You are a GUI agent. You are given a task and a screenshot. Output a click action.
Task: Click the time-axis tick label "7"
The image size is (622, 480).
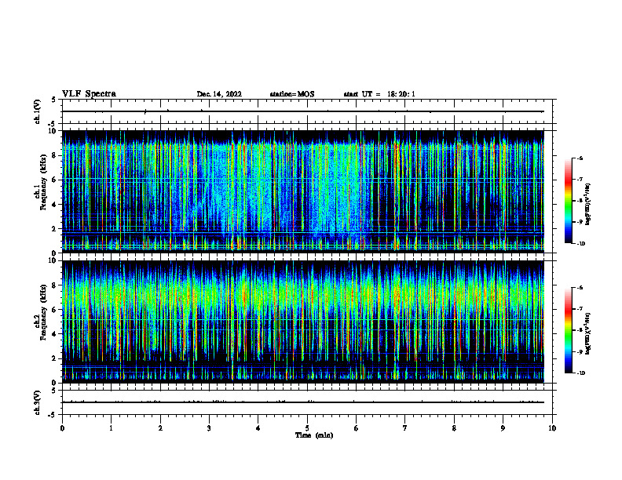coord(405,428)
